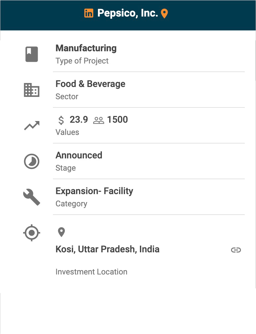Click the Category wrench icon
Image resolution: width=256 pixels, height=334 pixels.
[32, 197]
